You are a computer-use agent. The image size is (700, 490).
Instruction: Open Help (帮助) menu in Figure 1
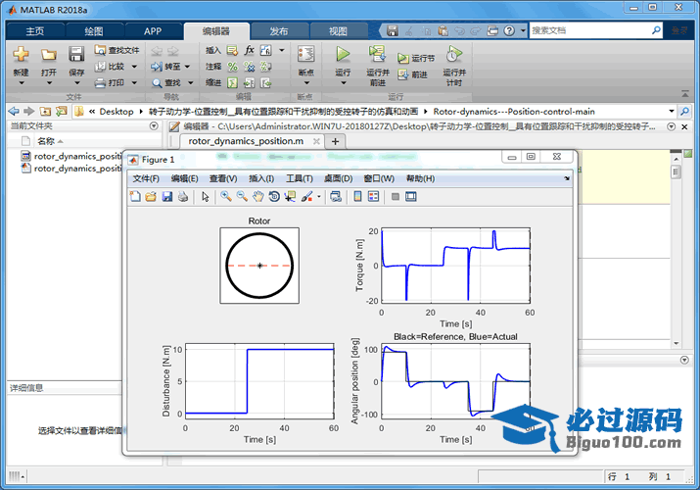point(420,178)
